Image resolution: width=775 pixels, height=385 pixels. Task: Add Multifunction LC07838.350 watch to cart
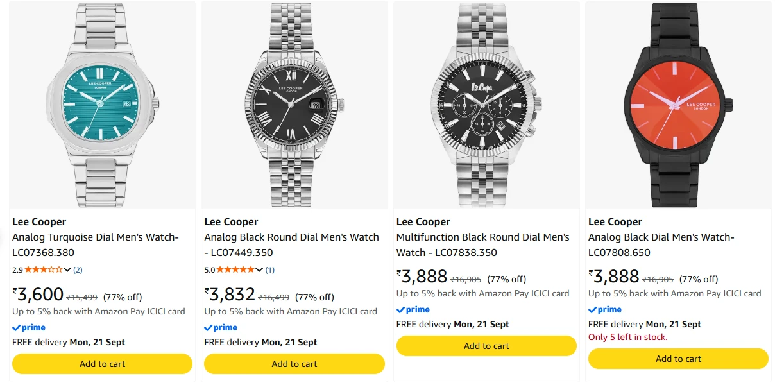pos(486,346)
